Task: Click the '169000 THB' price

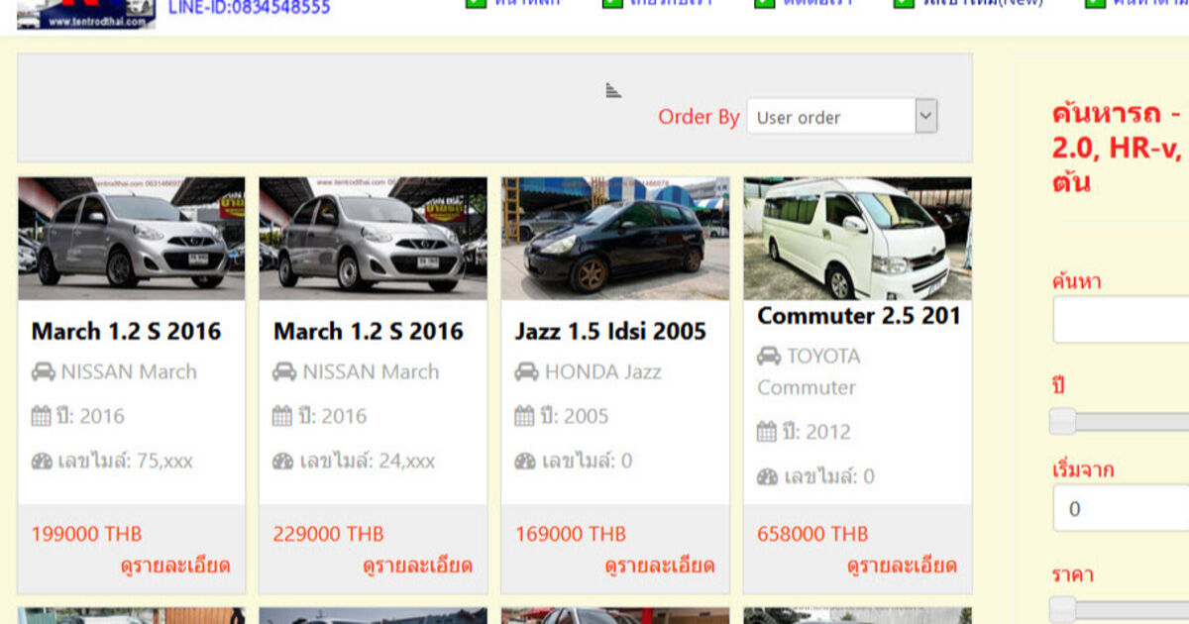Action: [x=571, y=534]
